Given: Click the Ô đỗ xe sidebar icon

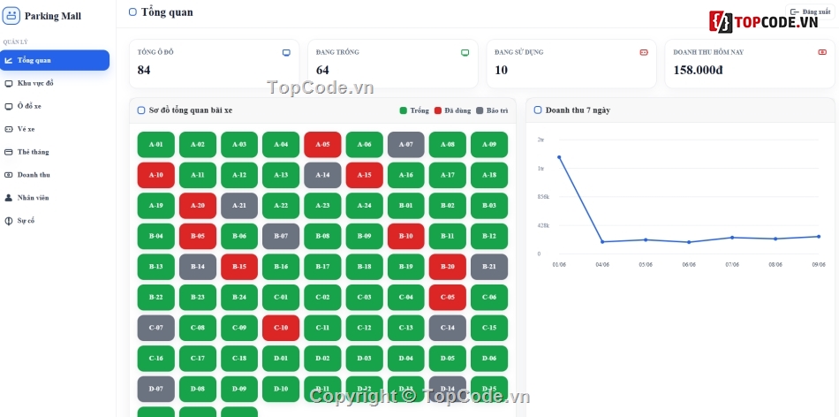Looking at the screenshot, I should 9,107.
